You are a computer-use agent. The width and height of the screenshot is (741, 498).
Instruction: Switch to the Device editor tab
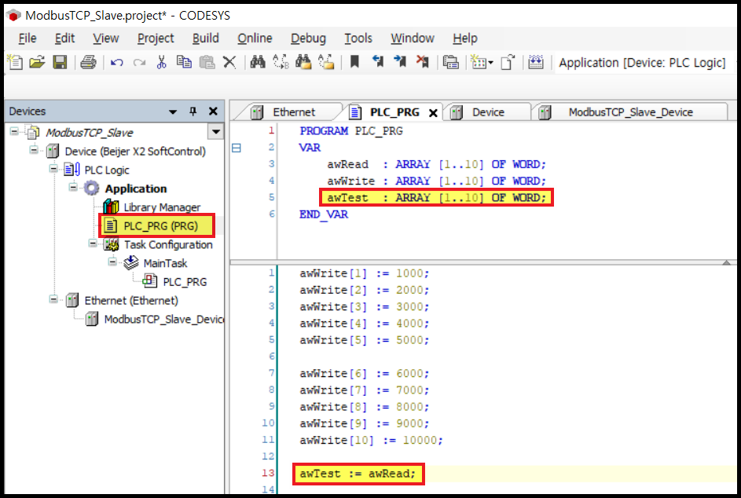(486, 112)
